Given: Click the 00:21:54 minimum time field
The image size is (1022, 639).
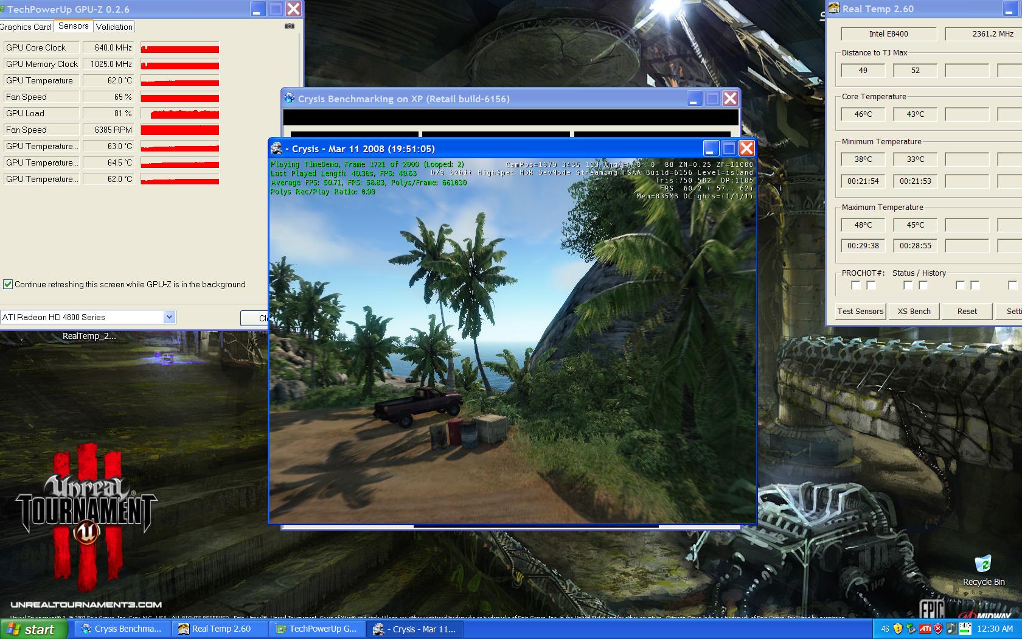Looking at the screenshot, I should (x=863, y=181).
